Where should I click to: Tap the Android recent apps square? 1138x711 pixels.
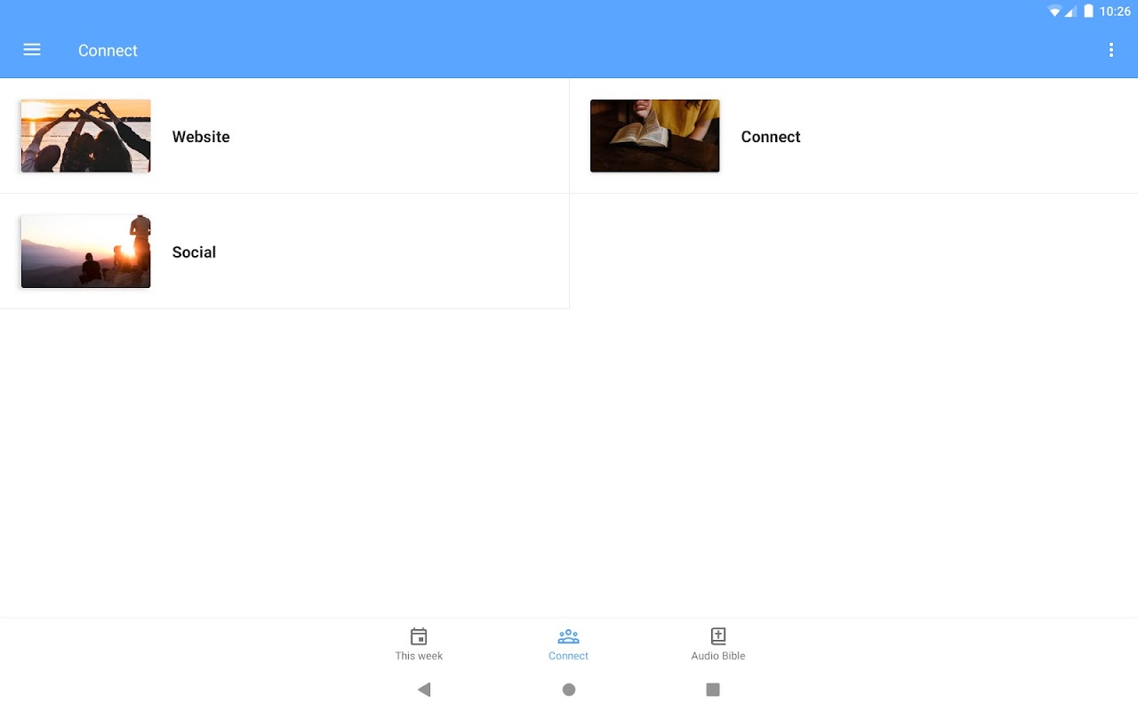click(713, 690)
